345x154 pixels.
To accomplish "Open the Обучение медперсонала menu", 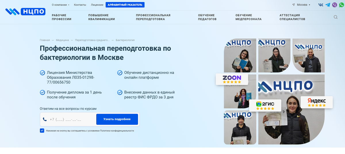I will click(x=248, y=17).
